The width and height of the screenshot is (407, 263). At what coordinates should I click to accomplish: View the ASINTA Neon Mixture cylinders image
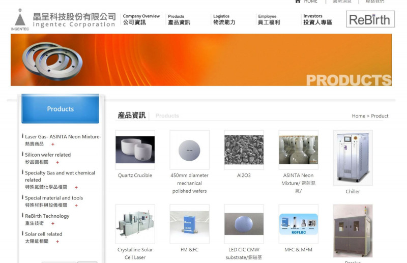pyautogui.click(x=298, y=150)
